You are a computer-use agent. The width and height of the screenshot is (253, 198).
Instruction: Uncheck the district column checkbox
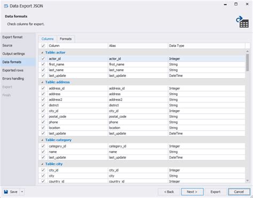tap(43, 105)
